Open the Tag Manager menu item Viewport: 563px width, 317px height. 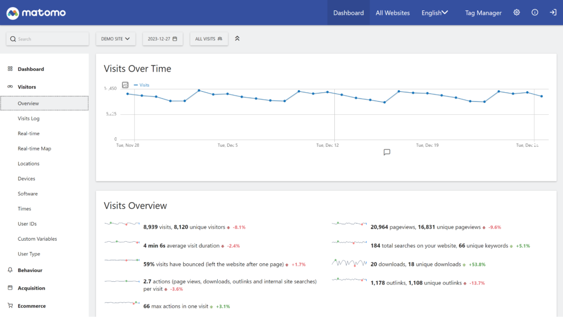click(x=483, y=12)
